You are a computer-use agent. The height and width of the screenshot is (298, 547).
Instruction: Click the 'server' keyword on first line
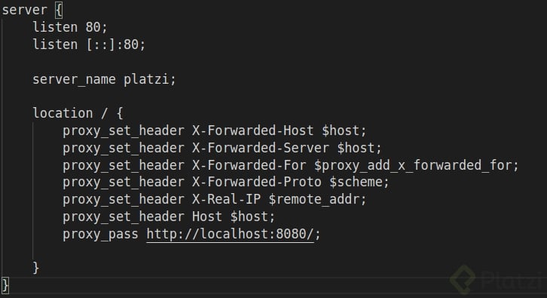coord(24,10)
